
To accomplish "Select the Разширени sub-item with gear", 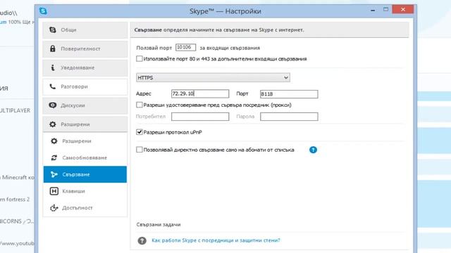I will pyautogui.click(x=85, y=141).
